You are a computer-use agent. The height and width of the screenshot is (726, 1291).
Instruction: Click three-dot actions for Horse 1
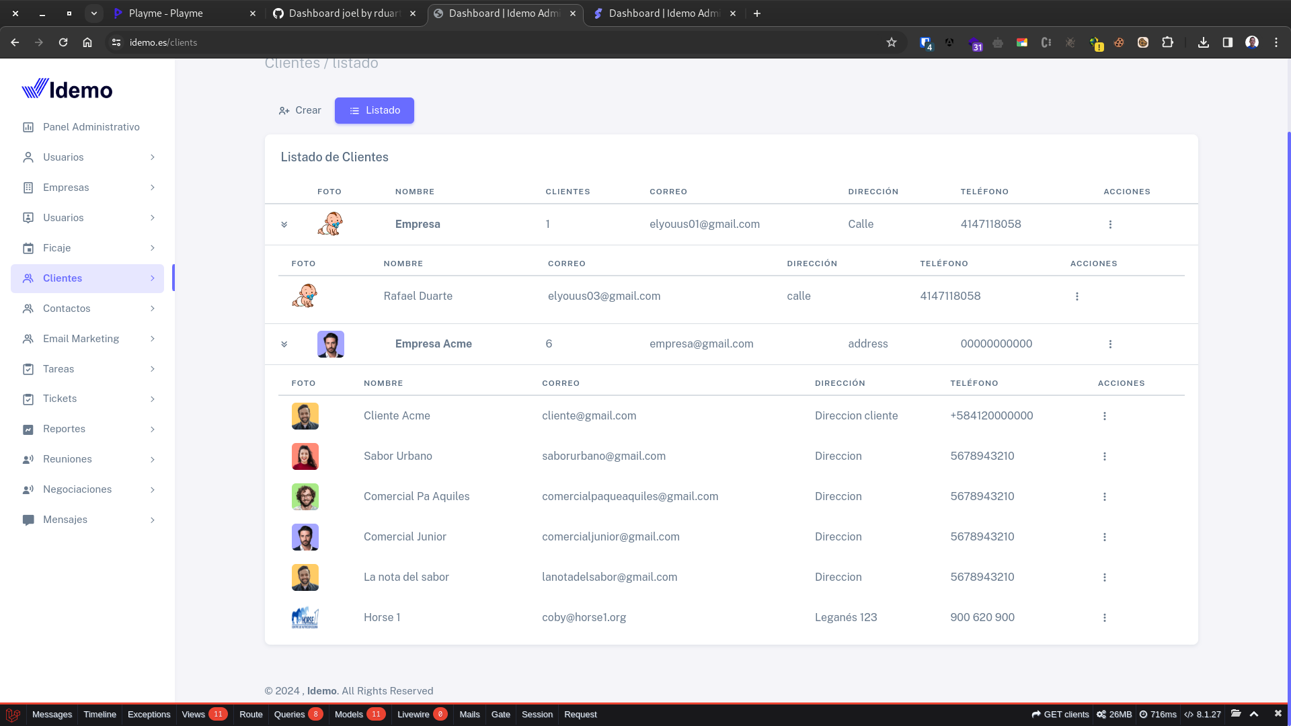pos(1104,618)
